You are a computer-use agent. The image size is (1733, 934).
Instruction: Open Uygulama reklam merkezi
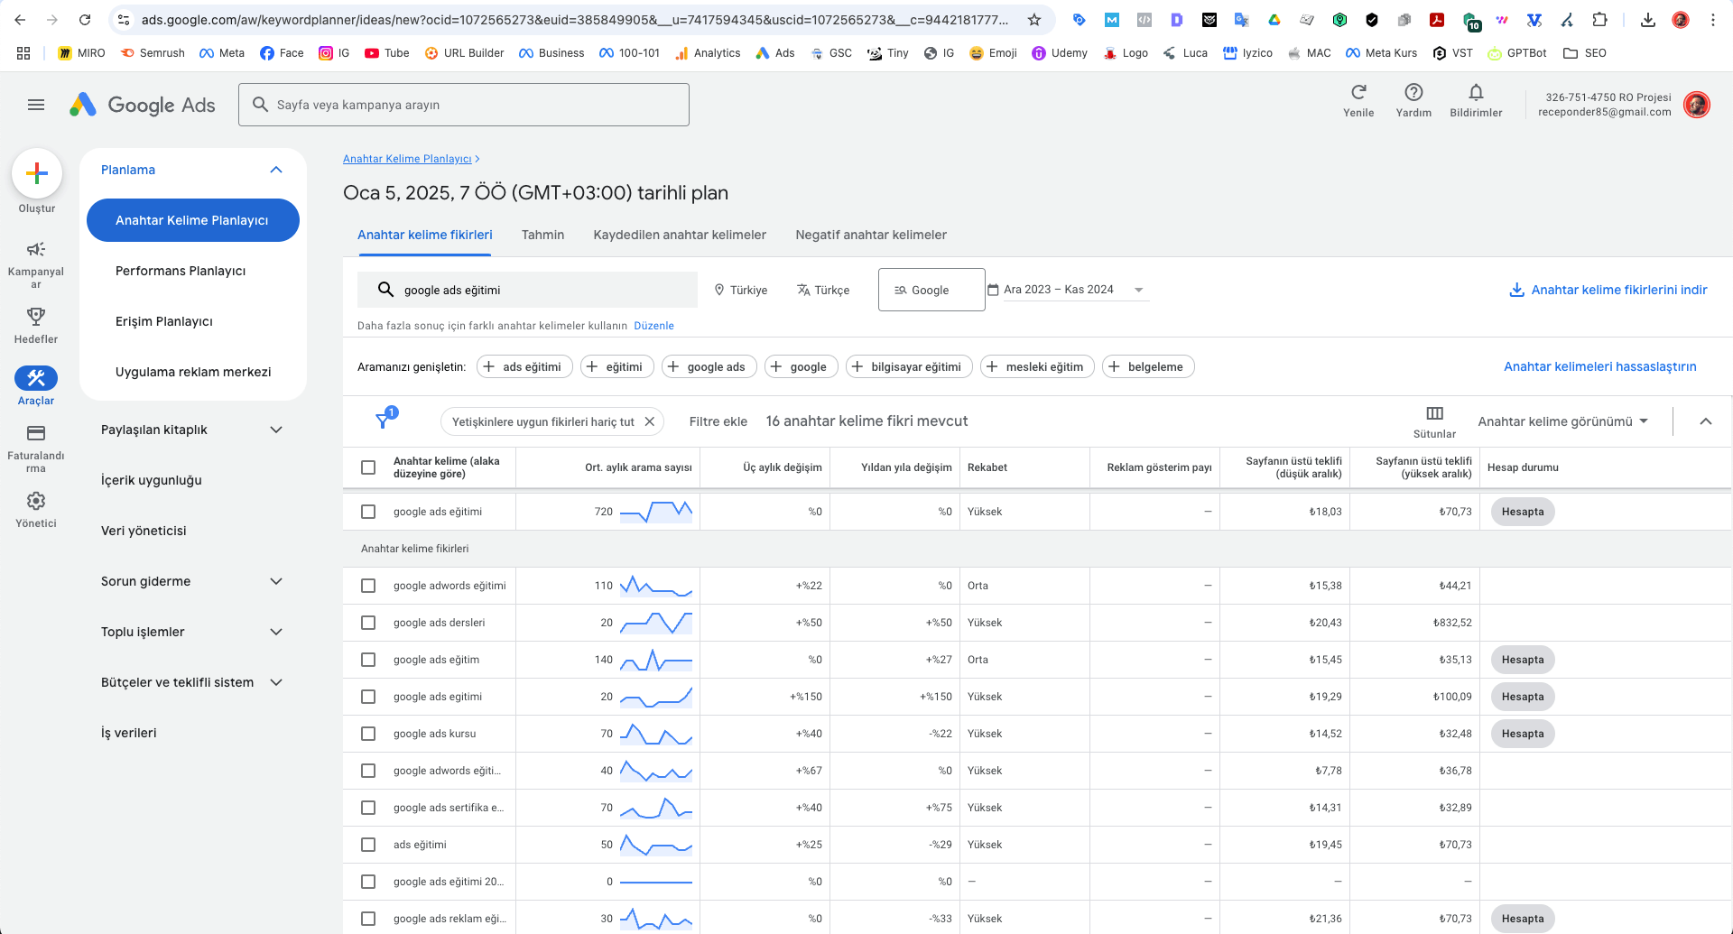pyautogui.click(x=193, y=372)
